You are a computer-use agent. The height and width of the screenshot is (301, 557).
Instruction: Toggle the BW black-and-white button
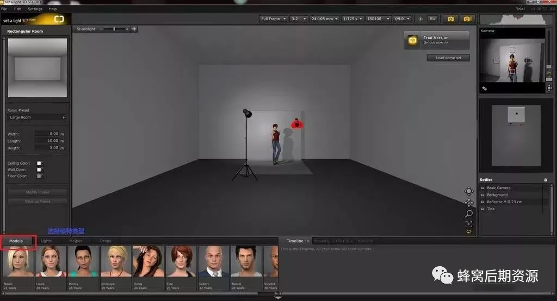[432, 19]
